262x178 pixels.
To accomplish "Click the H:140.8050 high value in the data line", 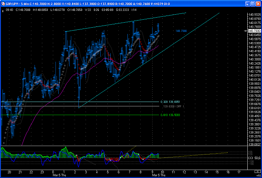I will [41, 10].
